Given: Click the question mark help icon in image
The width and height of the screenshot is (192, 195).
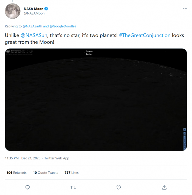Looking at the screenshot, I should coord(185,133).
